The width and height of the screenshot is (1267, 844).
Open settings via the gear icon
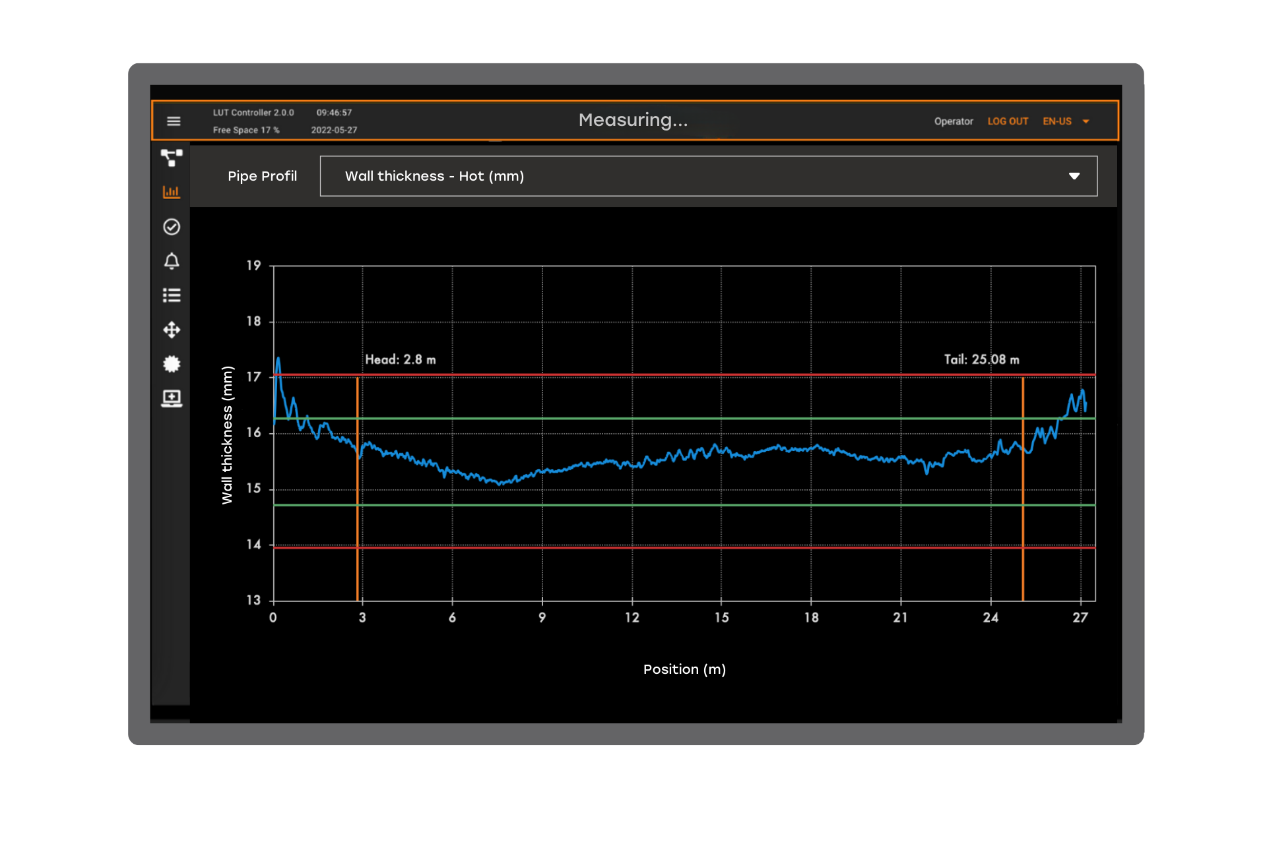172,364
